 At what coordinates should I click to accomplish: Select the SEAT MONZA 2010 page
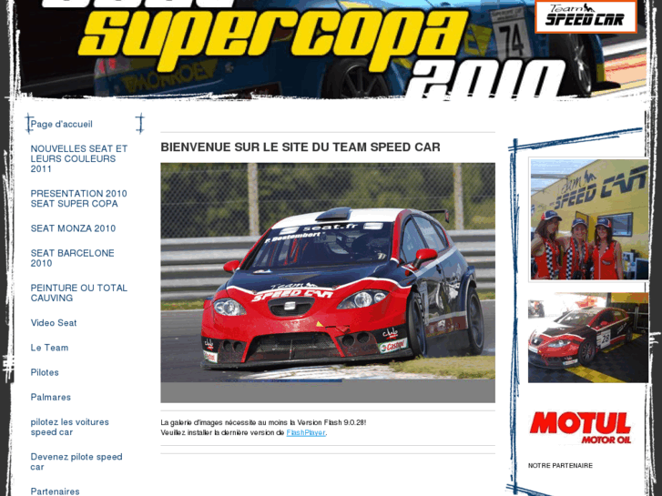pos(73,228)
